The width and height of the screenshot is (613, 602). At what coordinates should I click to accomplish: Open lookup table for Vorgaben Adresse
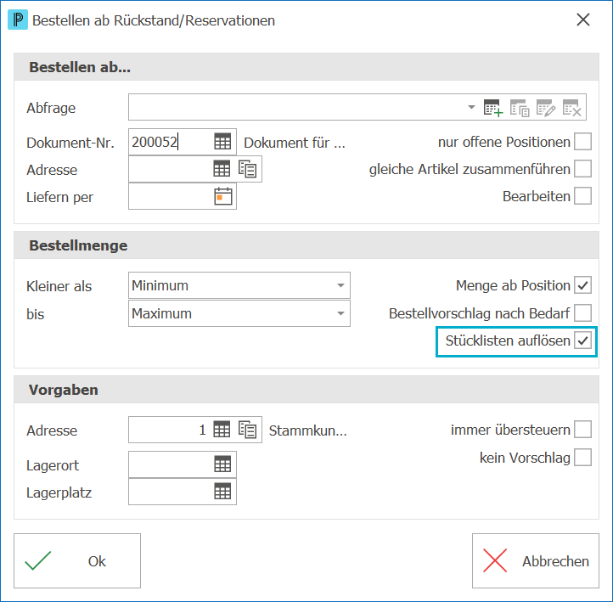click(222, 430)
